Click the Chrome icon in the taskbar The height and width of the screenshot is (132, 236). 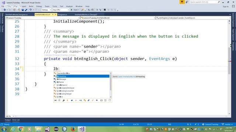click(x=21, y=129)
